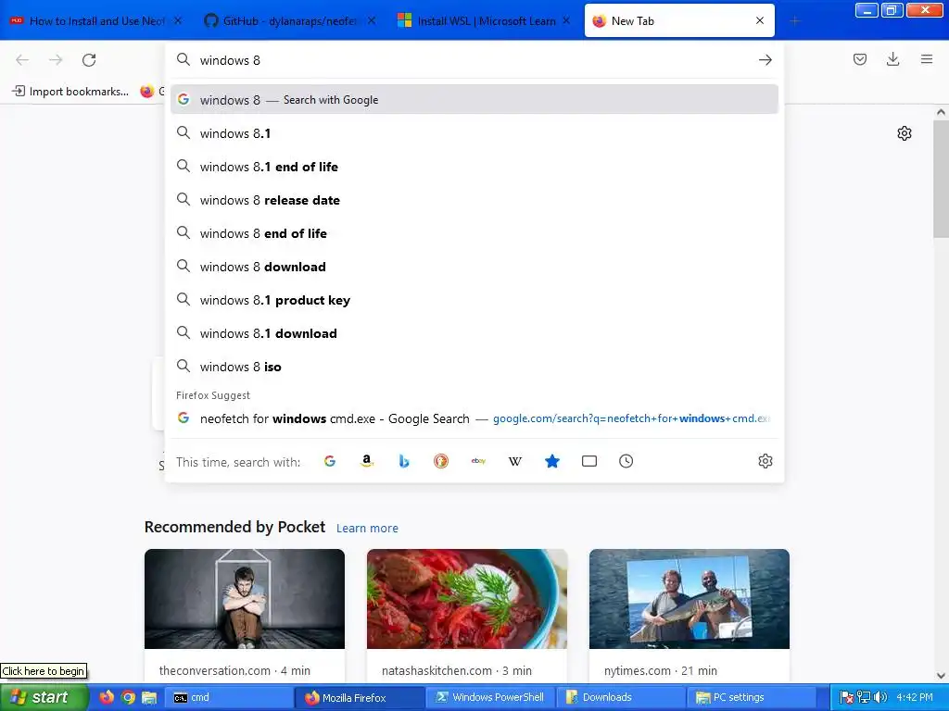Close the New Tab tab
Viewport: 949px width, 711px height.
(760, 20)
